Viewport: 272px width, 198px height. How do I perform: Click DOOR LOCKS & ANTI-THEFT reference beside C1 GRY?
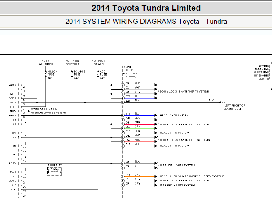coord(185,181)
